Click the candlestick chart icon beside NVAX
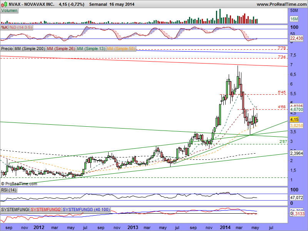Screen dimensions: 308x231 [x=4, y=4]
